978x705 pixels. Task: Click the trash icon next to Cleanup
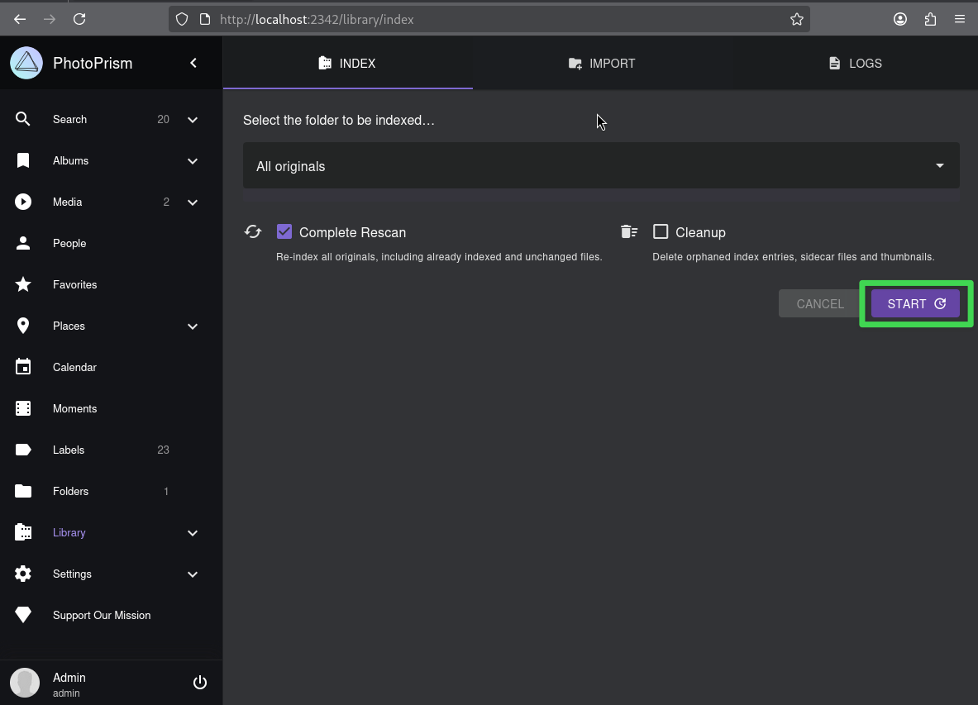pos(628,231)
